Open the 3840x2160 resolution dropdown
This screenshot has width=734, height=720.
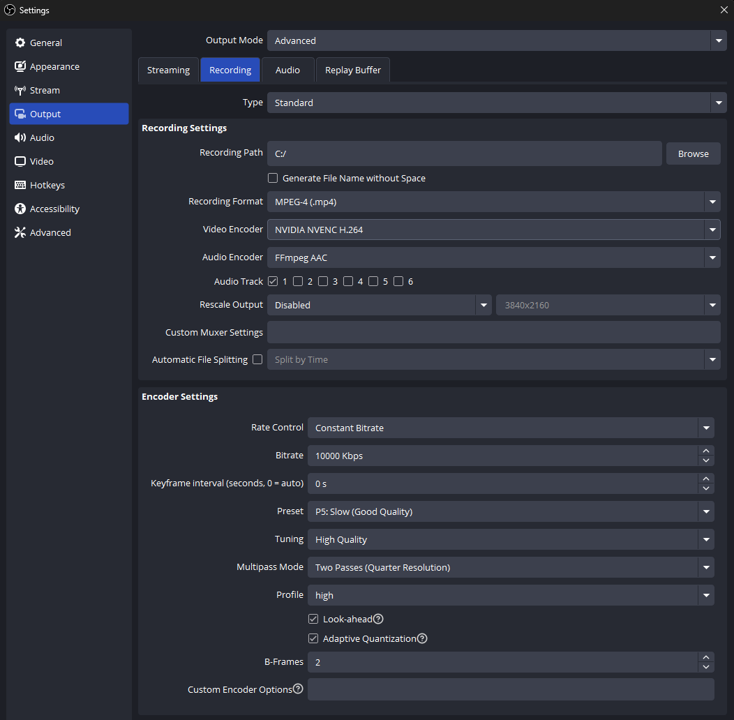click(x=608, y=305)
